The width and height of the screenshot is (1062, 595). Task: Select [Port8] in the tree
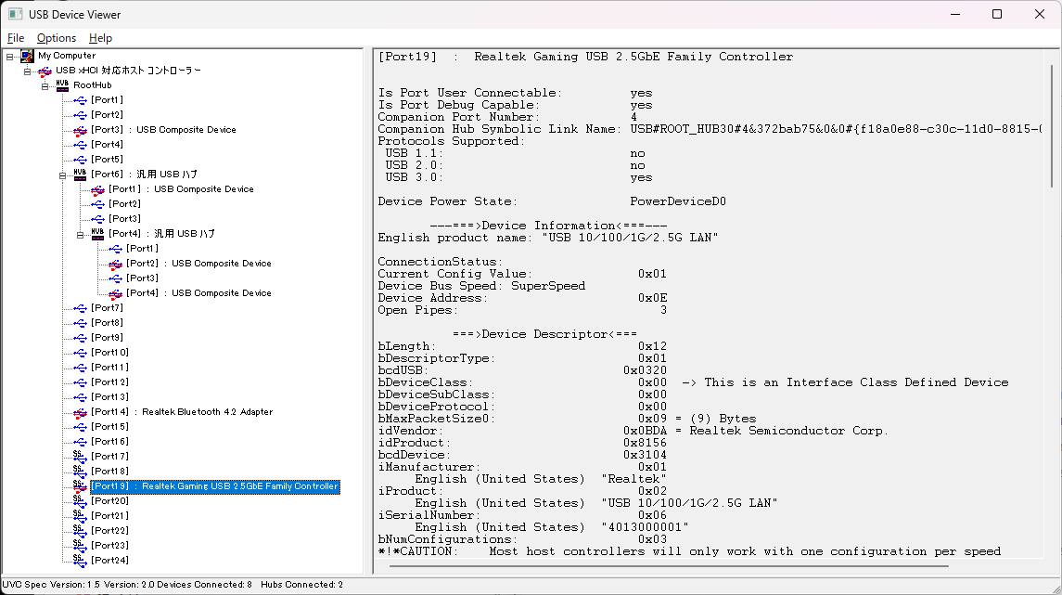(x=107, y=323)
